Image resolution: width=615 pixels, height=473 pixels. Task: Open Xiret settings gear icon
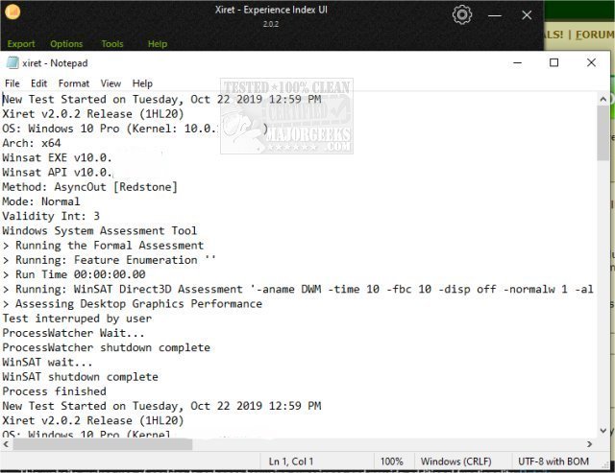tap(461, 15)
